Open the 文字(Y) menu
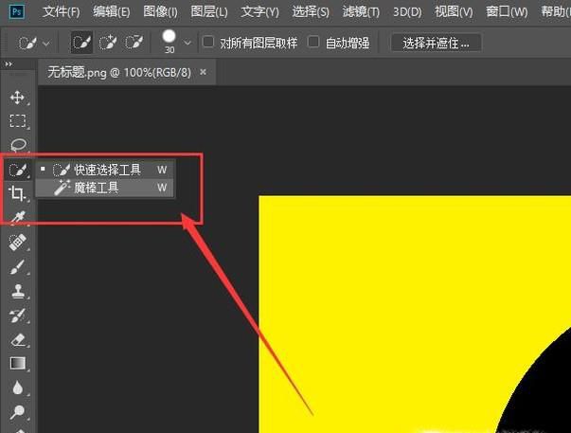The width and height of the screenshot is (571, 433). (x=259, y=12)
